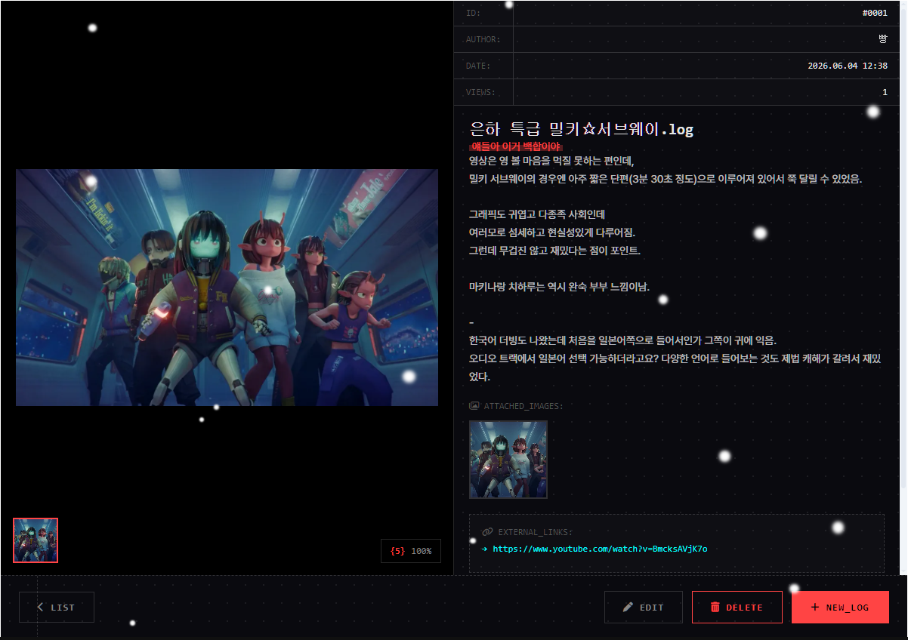Click the VIEWS: label

[x=480, y=92]
